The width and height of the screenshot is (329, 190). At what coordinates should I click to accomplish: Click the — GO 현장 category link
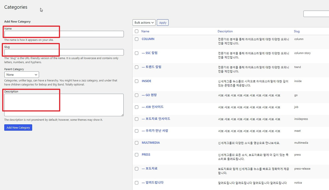[149, 95]
